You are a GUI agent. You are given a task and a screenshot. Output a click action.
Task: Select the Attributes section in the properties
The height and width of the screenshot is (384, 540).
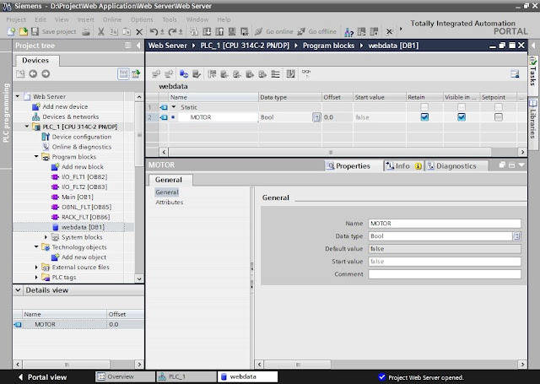click(x=169, y=203)
